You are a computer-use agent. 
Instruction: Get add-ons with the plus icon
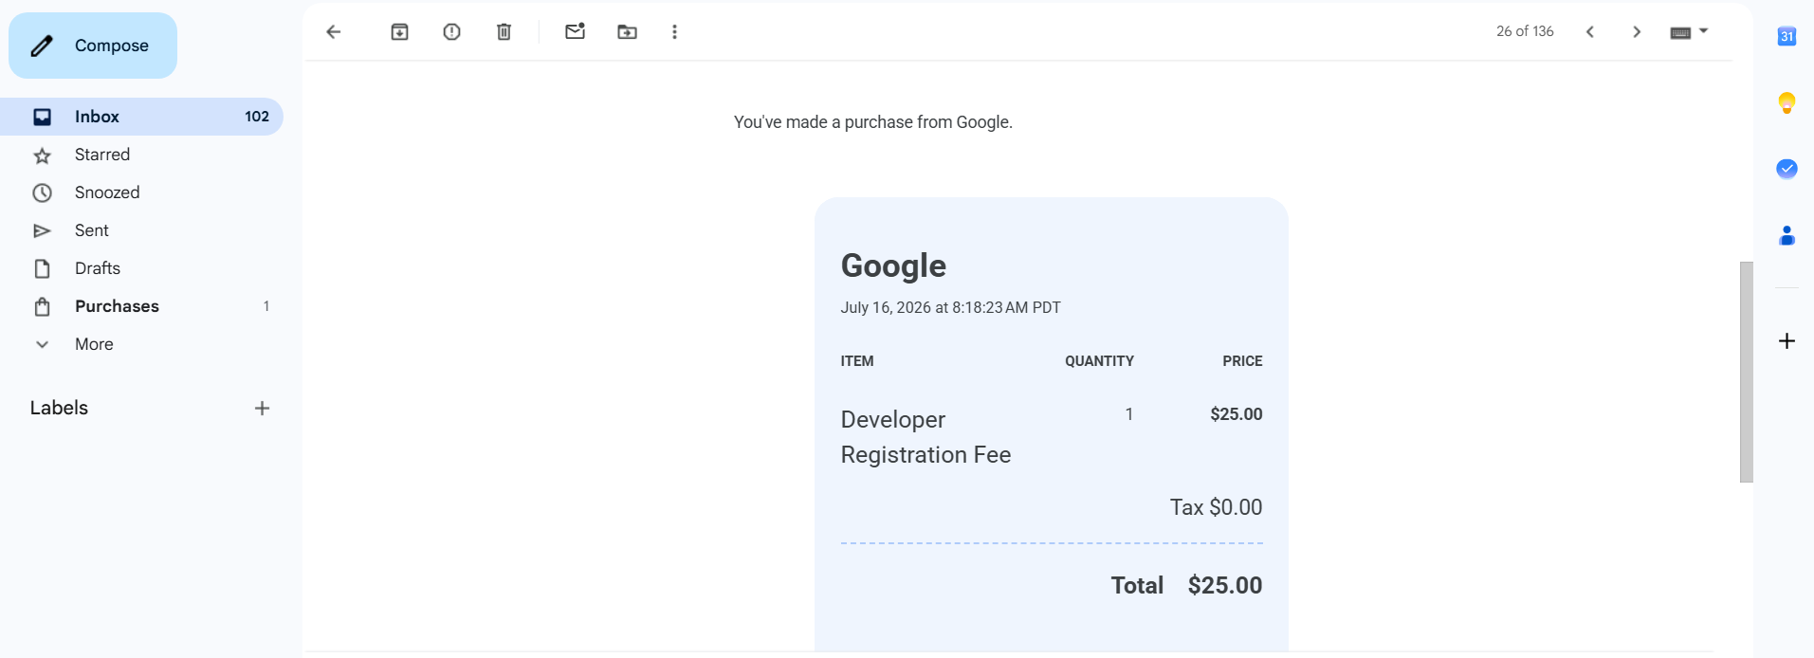coord(1787,341)
